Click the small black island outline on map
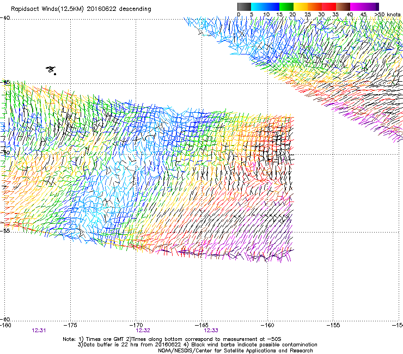The width and height of the screenshot is (403, 354). coord(51,70)
